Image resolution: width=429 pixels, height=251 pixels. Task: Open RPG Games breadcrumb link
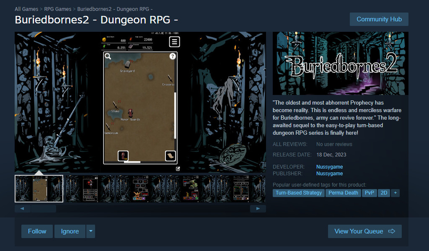(x=58, y=9)
